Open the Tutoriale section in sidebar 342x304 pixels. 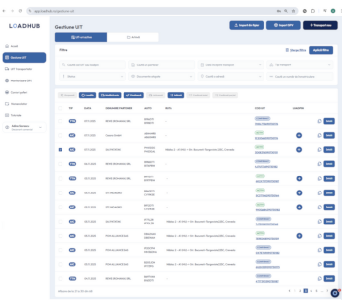click(16, 115)
